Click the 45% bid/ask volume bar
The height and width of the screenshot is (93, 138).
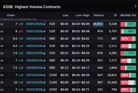(128, 61)
